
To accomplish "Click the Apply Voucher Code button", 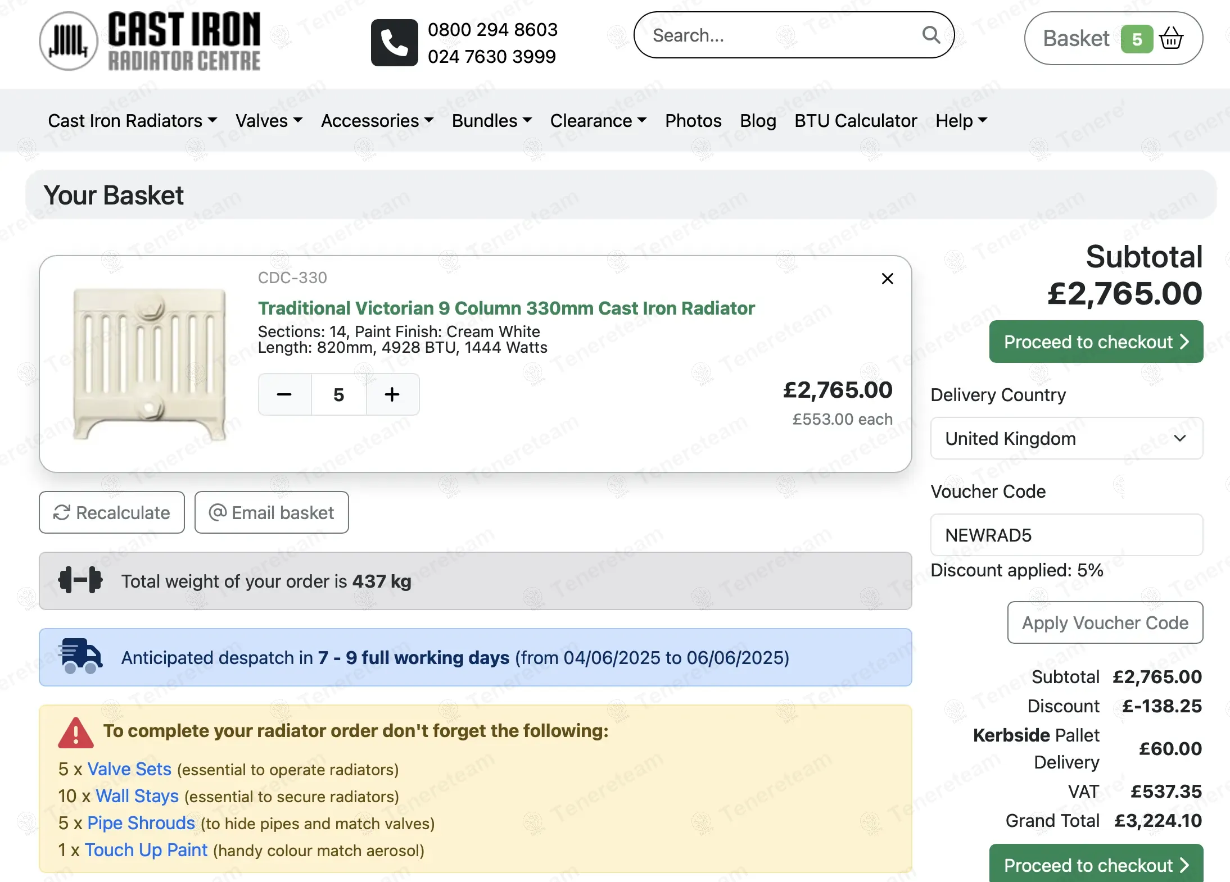I will point(1105,622).
